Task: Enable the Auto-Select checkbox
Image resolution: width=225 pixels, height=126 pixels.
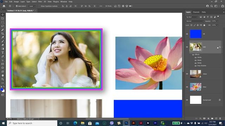Action: pyautogui.click(x=17, y=6)
